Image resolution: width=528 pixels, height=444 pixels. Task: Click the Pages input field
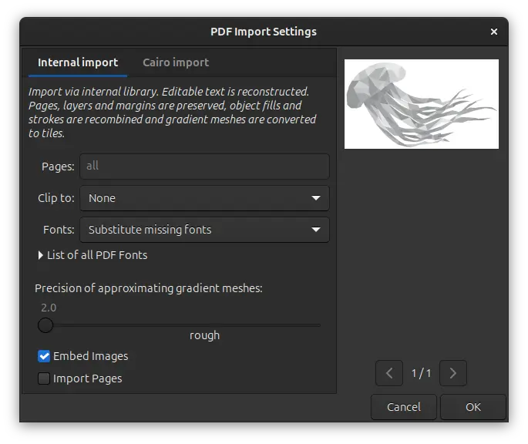(x=203, y=166)
